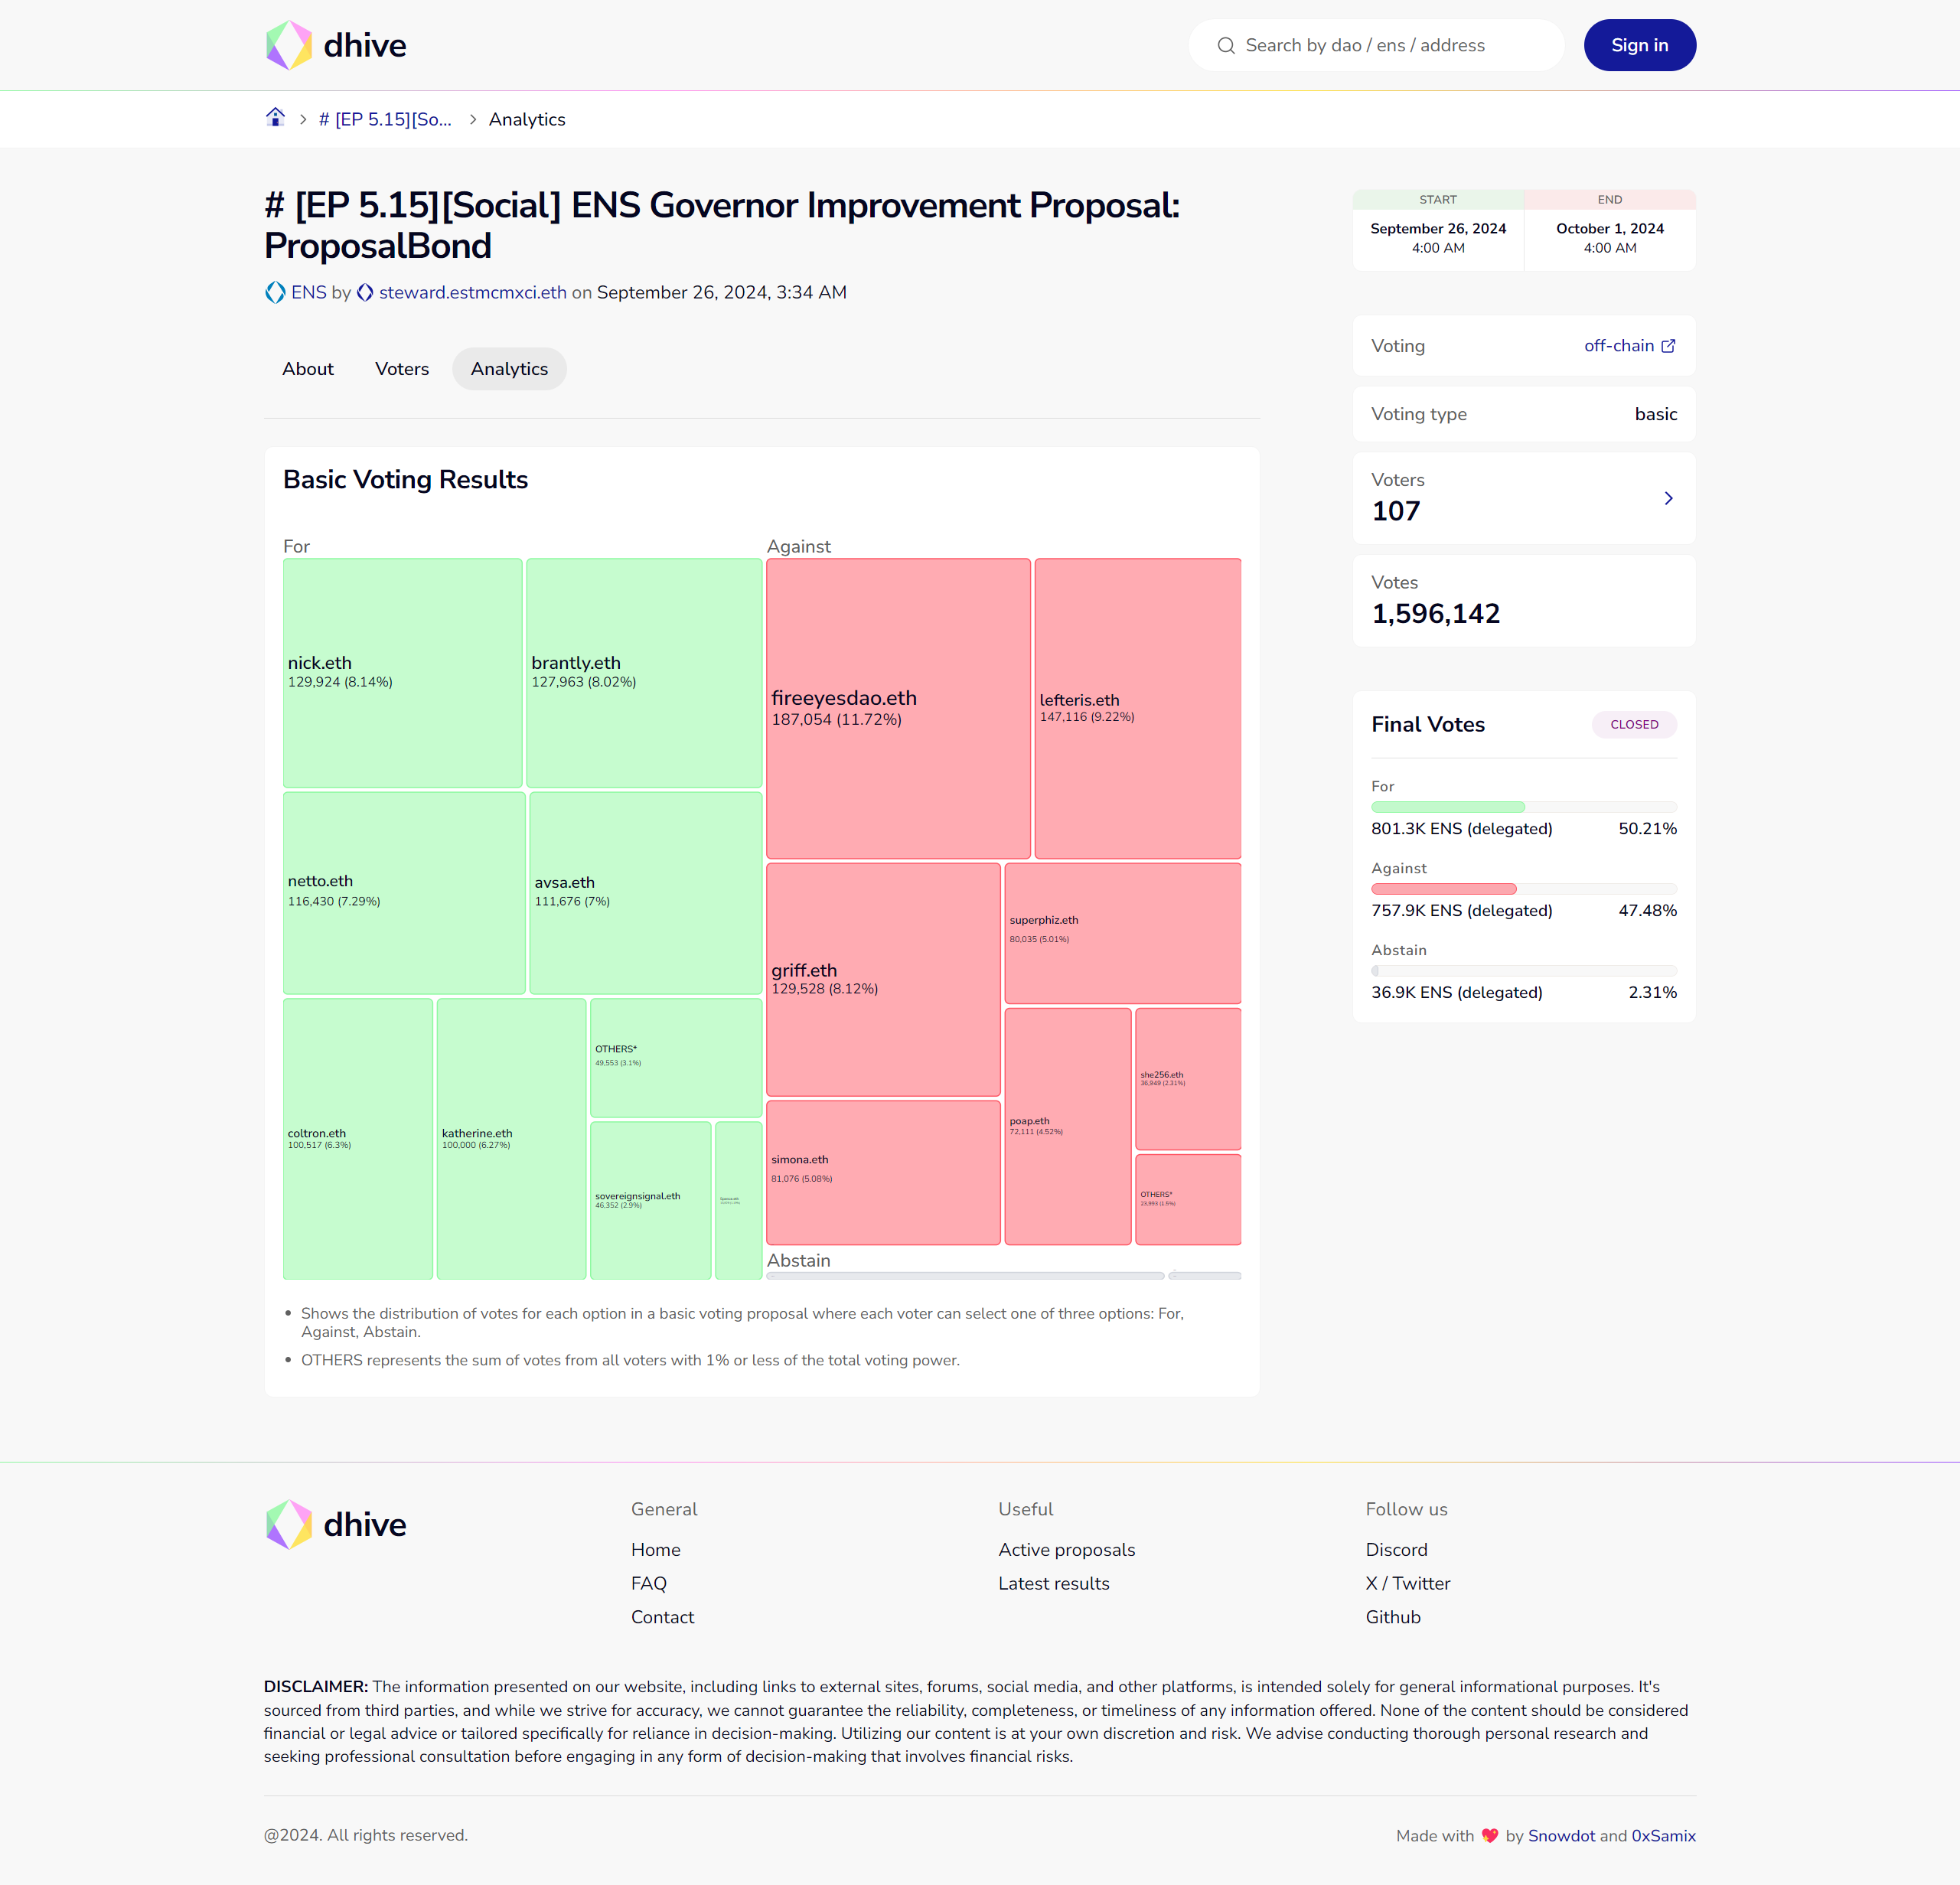Screen dimensions: 1960x1885
Task: Click the CLOSED status badge
Action: click(1634, 724)
